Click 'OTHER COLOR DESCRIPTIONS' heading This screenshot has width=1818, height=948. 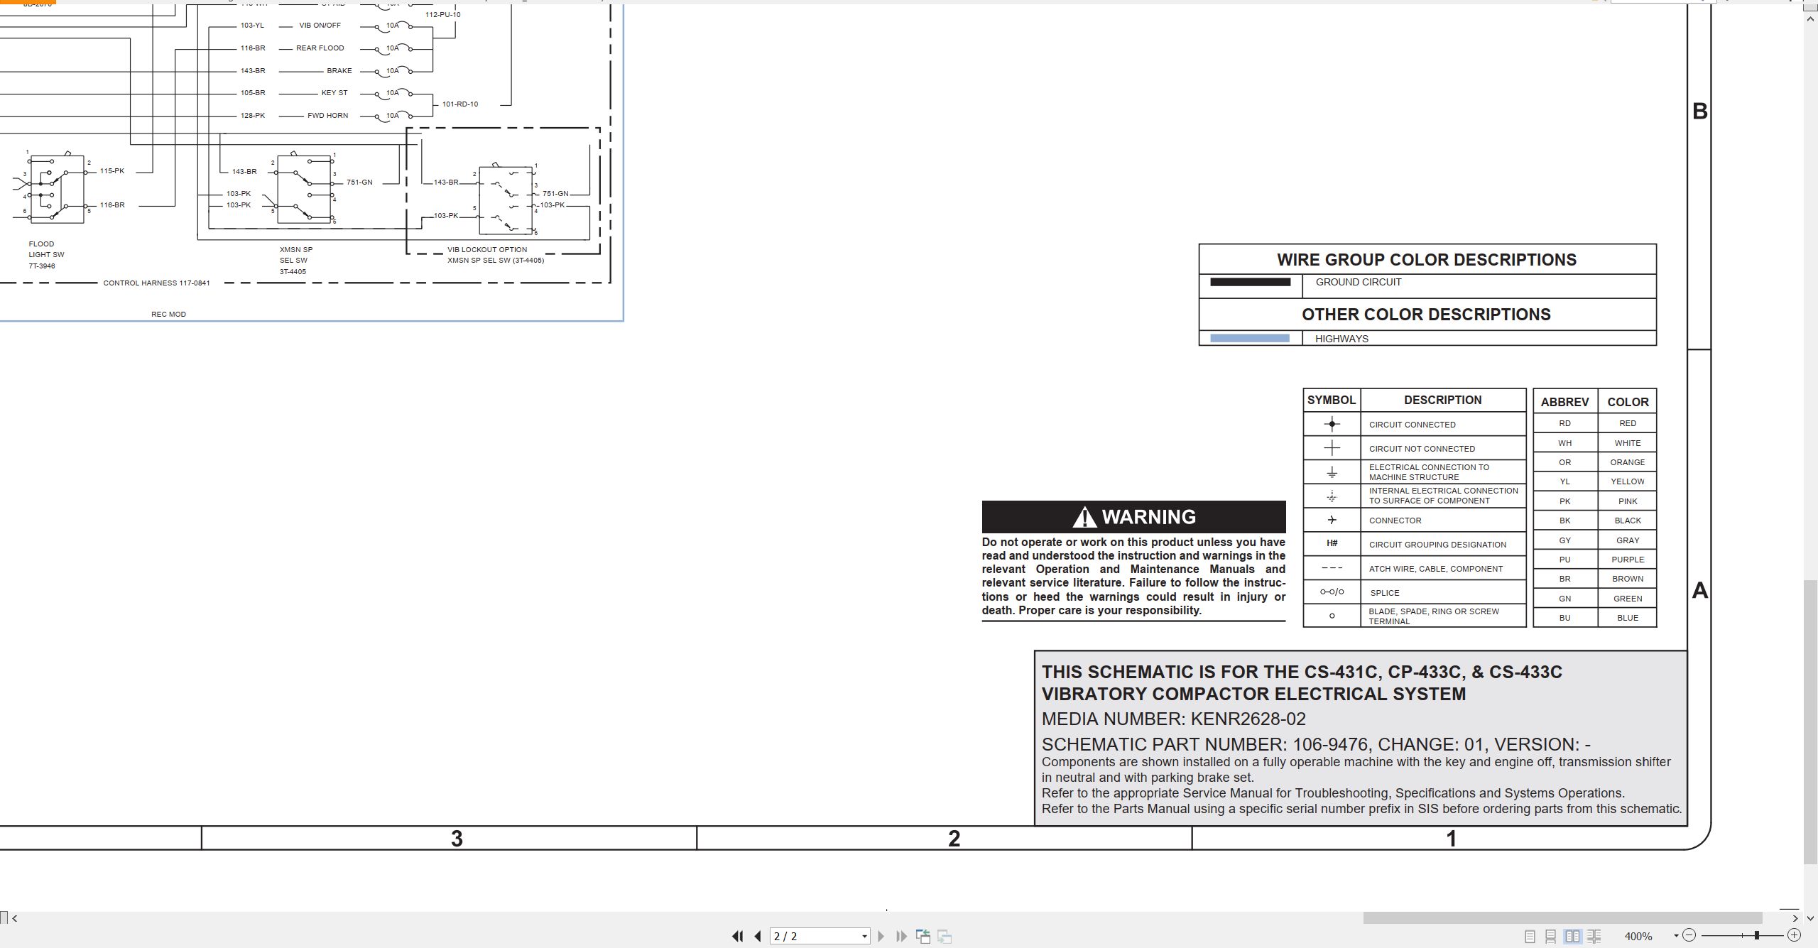tap(1426, 315)
